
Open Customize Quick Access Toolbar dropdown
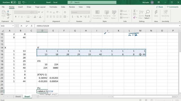click(x=35, y=3)
